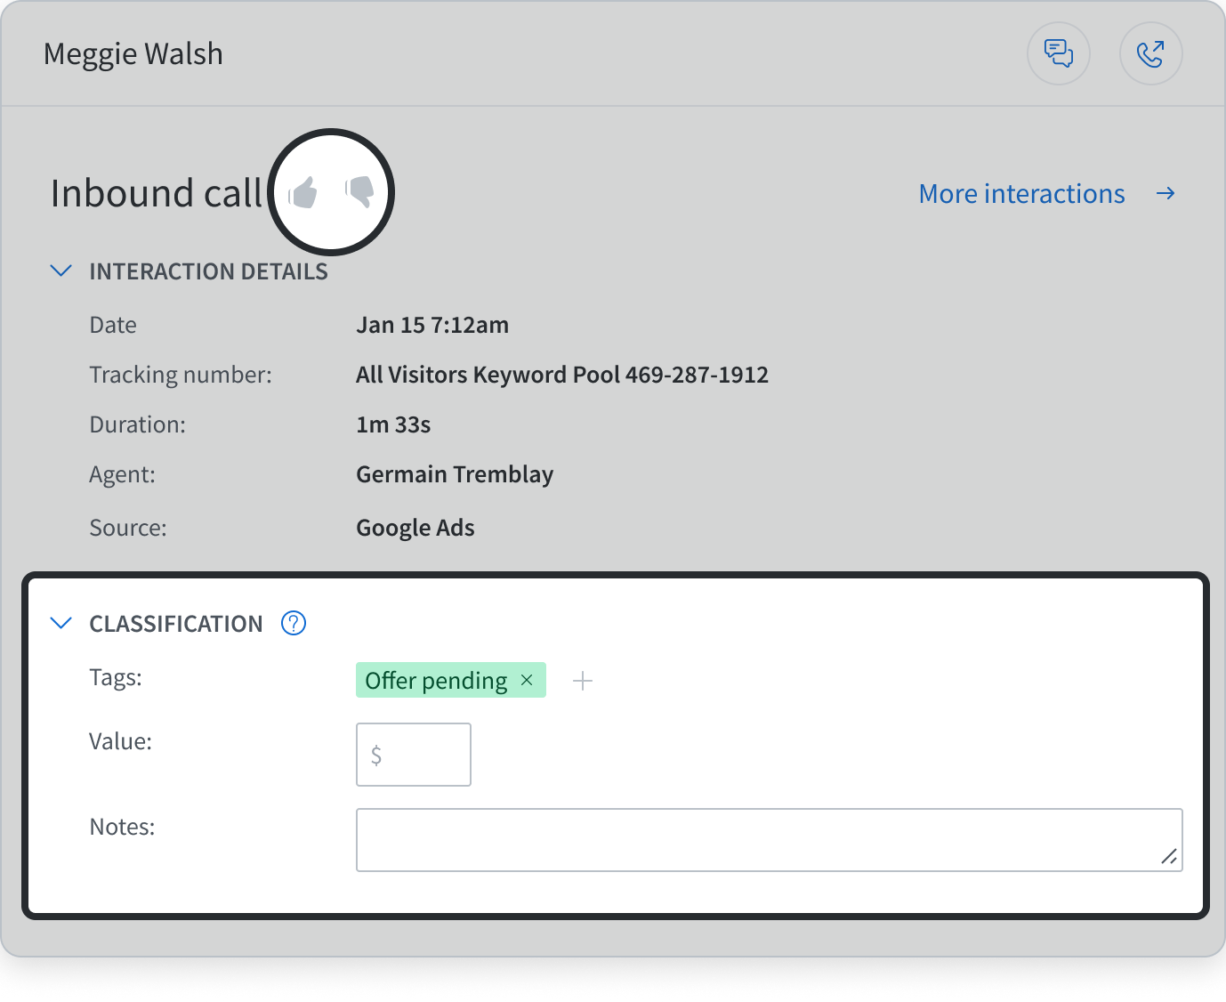Open More interactions
This screenshot has height=1002, width=1226.
tap(1021, 193)
